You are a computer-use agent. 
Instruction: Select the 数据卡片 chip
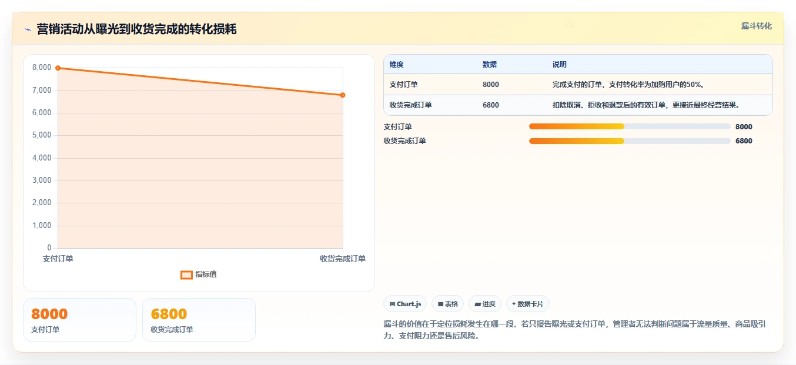(528, 304)
